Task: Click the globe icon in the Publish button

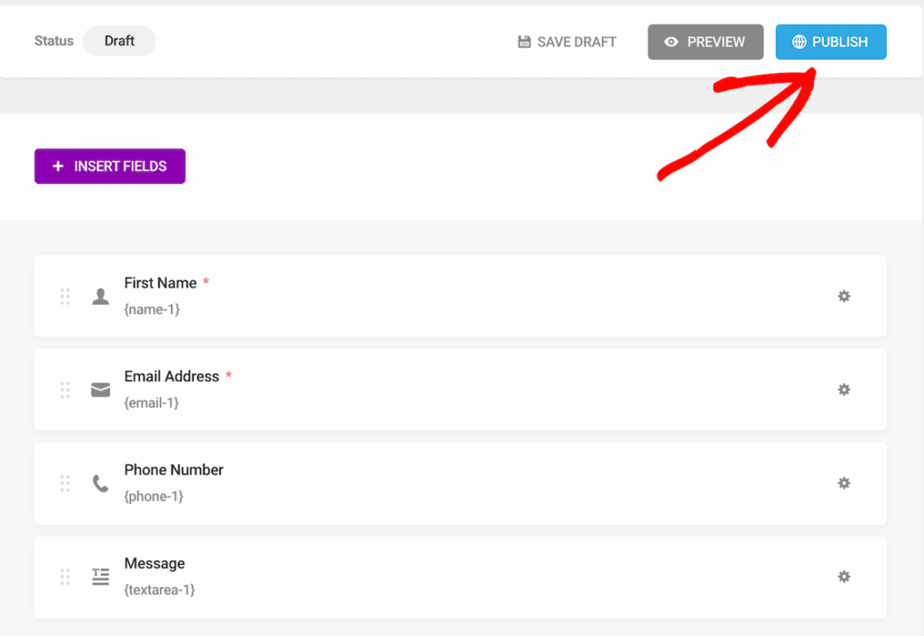Action: tap(799, 41)
